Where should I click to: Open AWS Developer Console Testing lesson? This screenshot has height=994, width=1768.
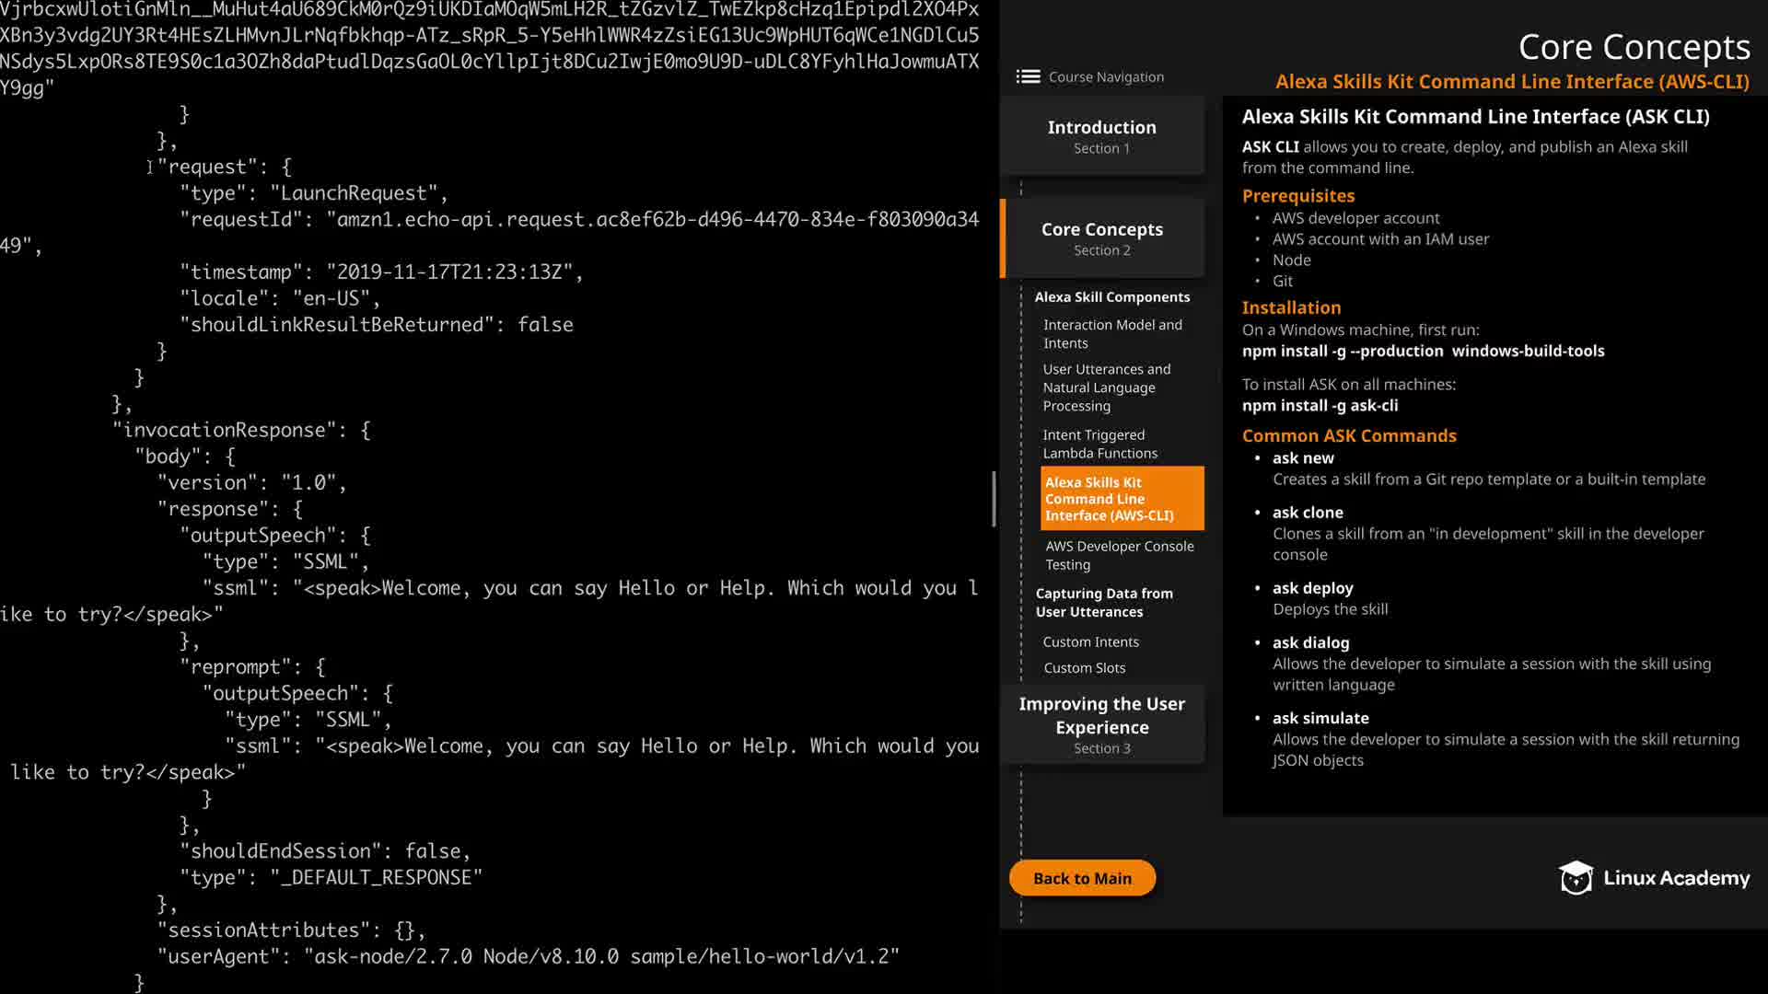coord(1119,555)
